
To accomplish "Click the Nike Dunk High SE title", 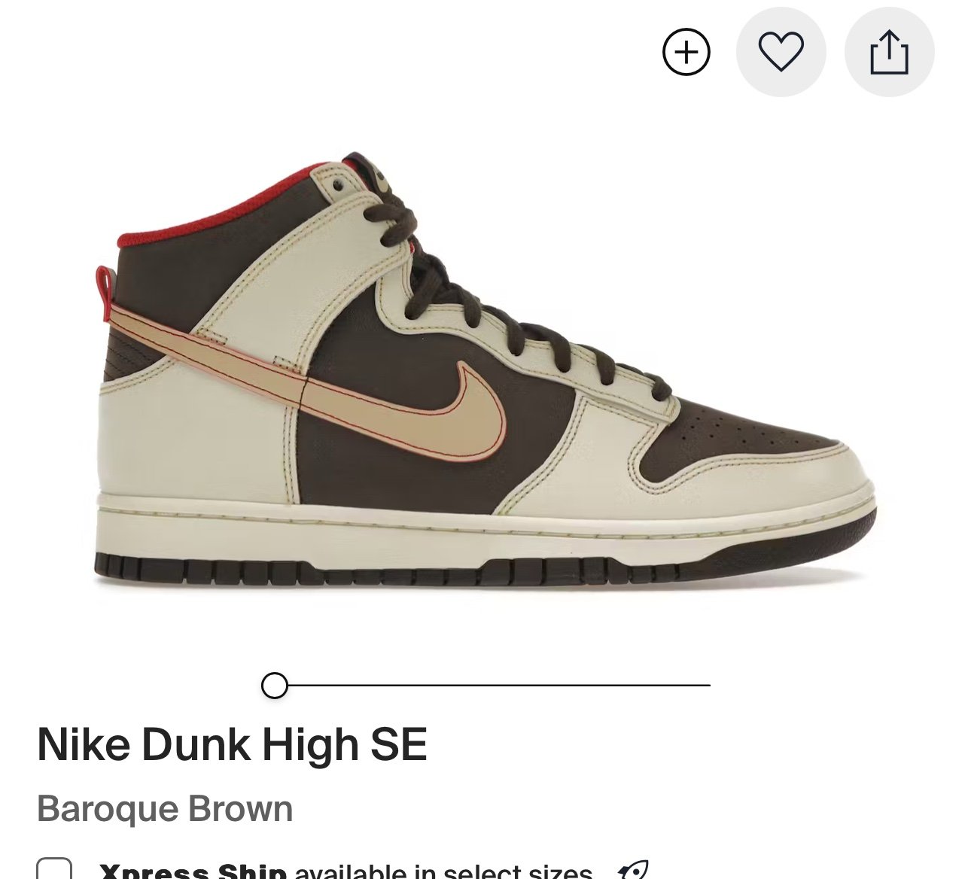I will (232, 745).
